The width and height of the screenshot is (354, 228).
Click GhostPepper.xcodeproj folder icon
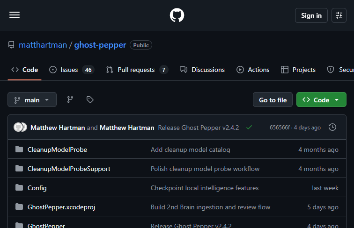(19, 207)
